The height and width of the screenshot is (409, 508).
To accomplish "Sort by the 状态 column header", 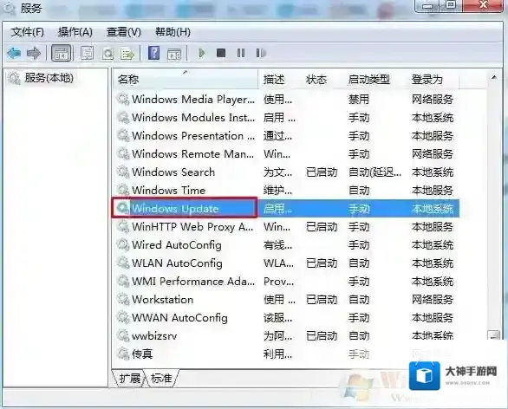I will point(316,80).
